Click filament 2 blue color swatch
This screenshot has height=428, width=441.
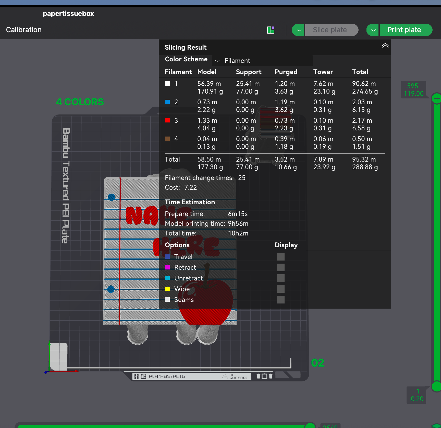167,102
